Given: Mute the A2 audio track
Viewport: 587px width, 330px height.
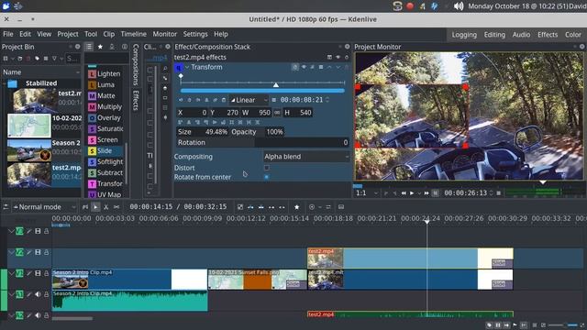Looking at the screenshot, I should click(x=38, y=315).
